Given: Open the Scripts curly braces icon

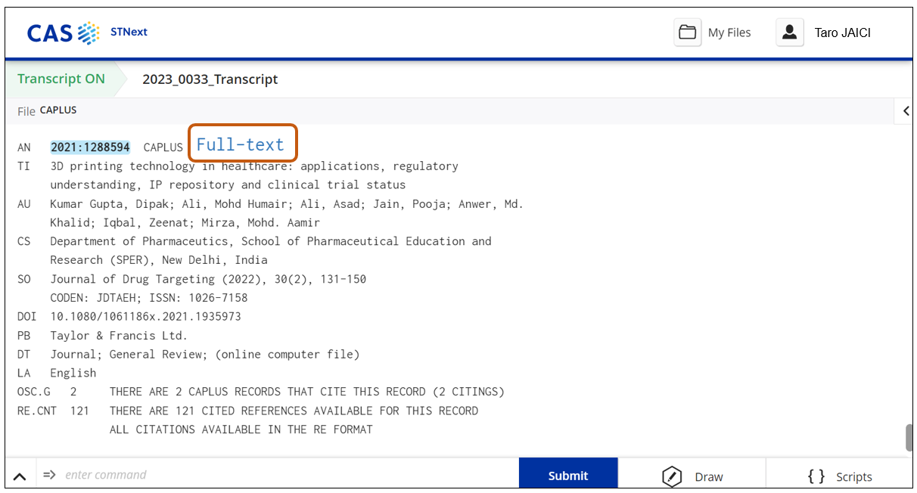Looking at the screenshot, I should (816, 476).
